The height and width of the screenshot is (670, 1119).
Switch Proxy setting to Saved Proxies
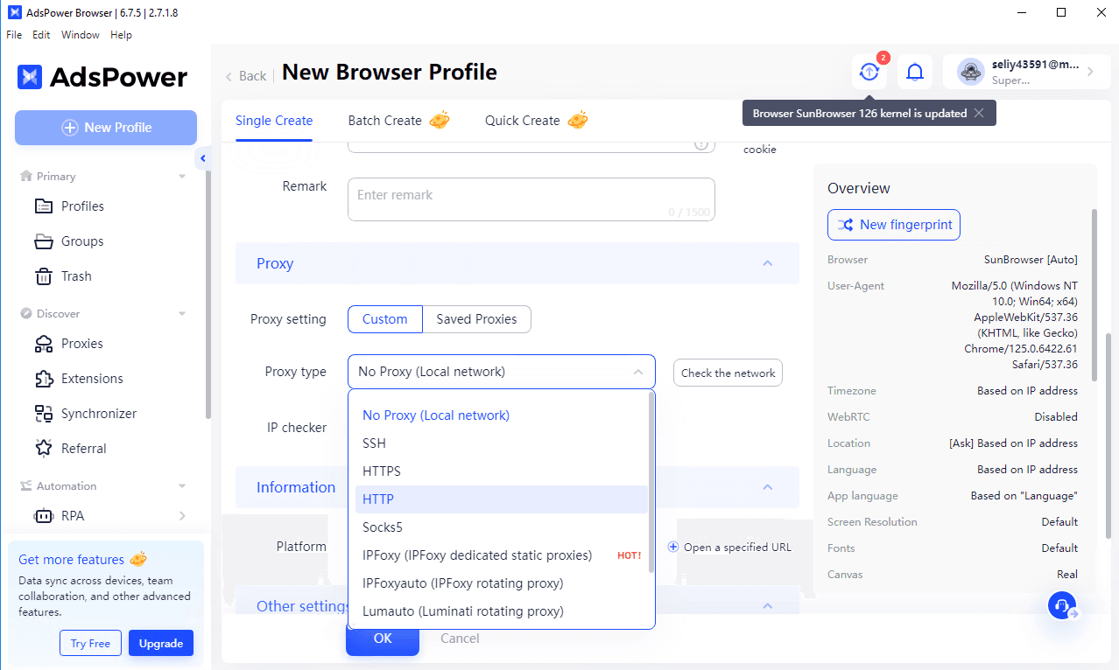click(x=476, y=319)
